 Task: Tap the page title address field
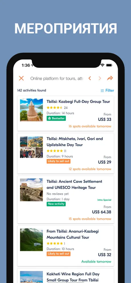[57, 78]
